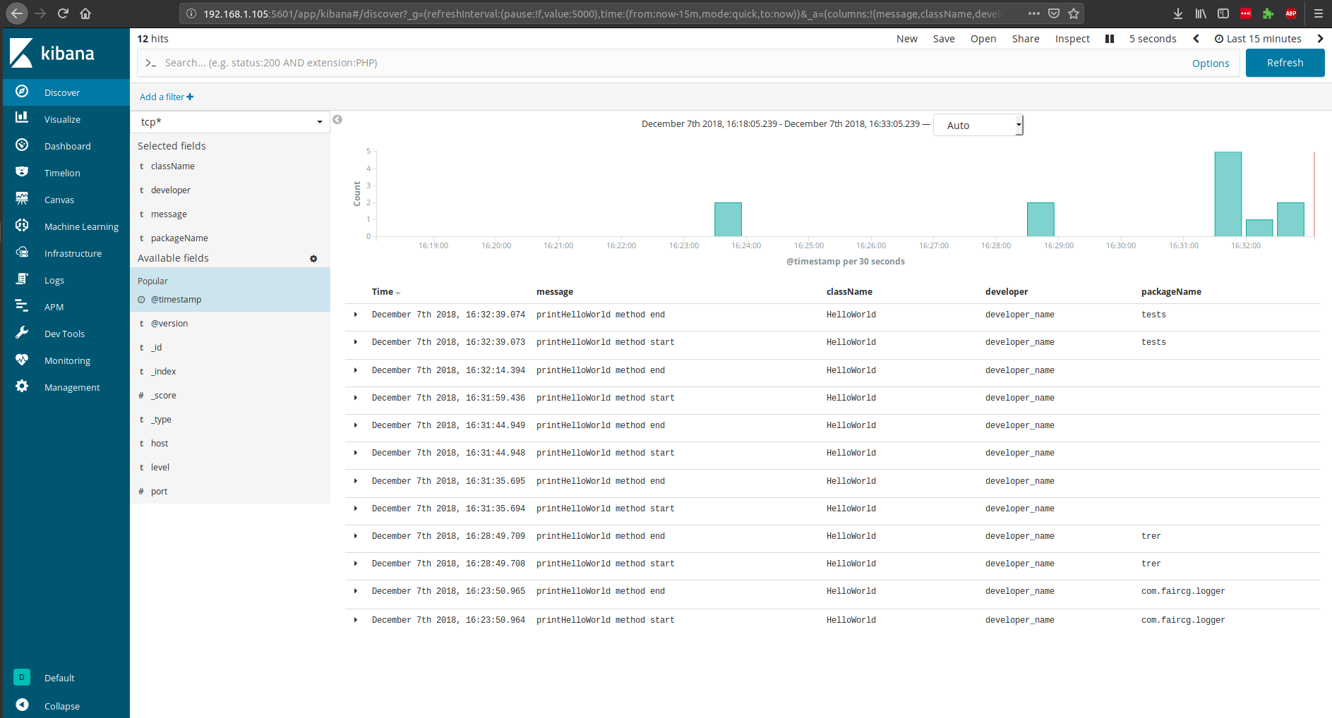Viewport: 1332px width, 718px height.
Task: Open the Visualize section icon
Action: (22, 118)
